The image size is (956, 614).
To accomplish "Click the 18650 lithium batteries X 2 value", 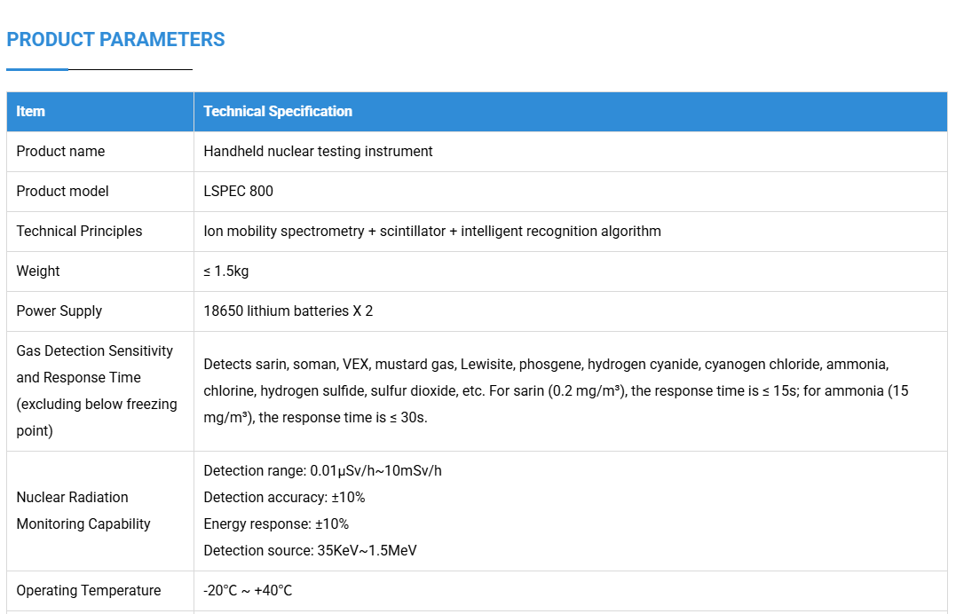I will point(288,311).
